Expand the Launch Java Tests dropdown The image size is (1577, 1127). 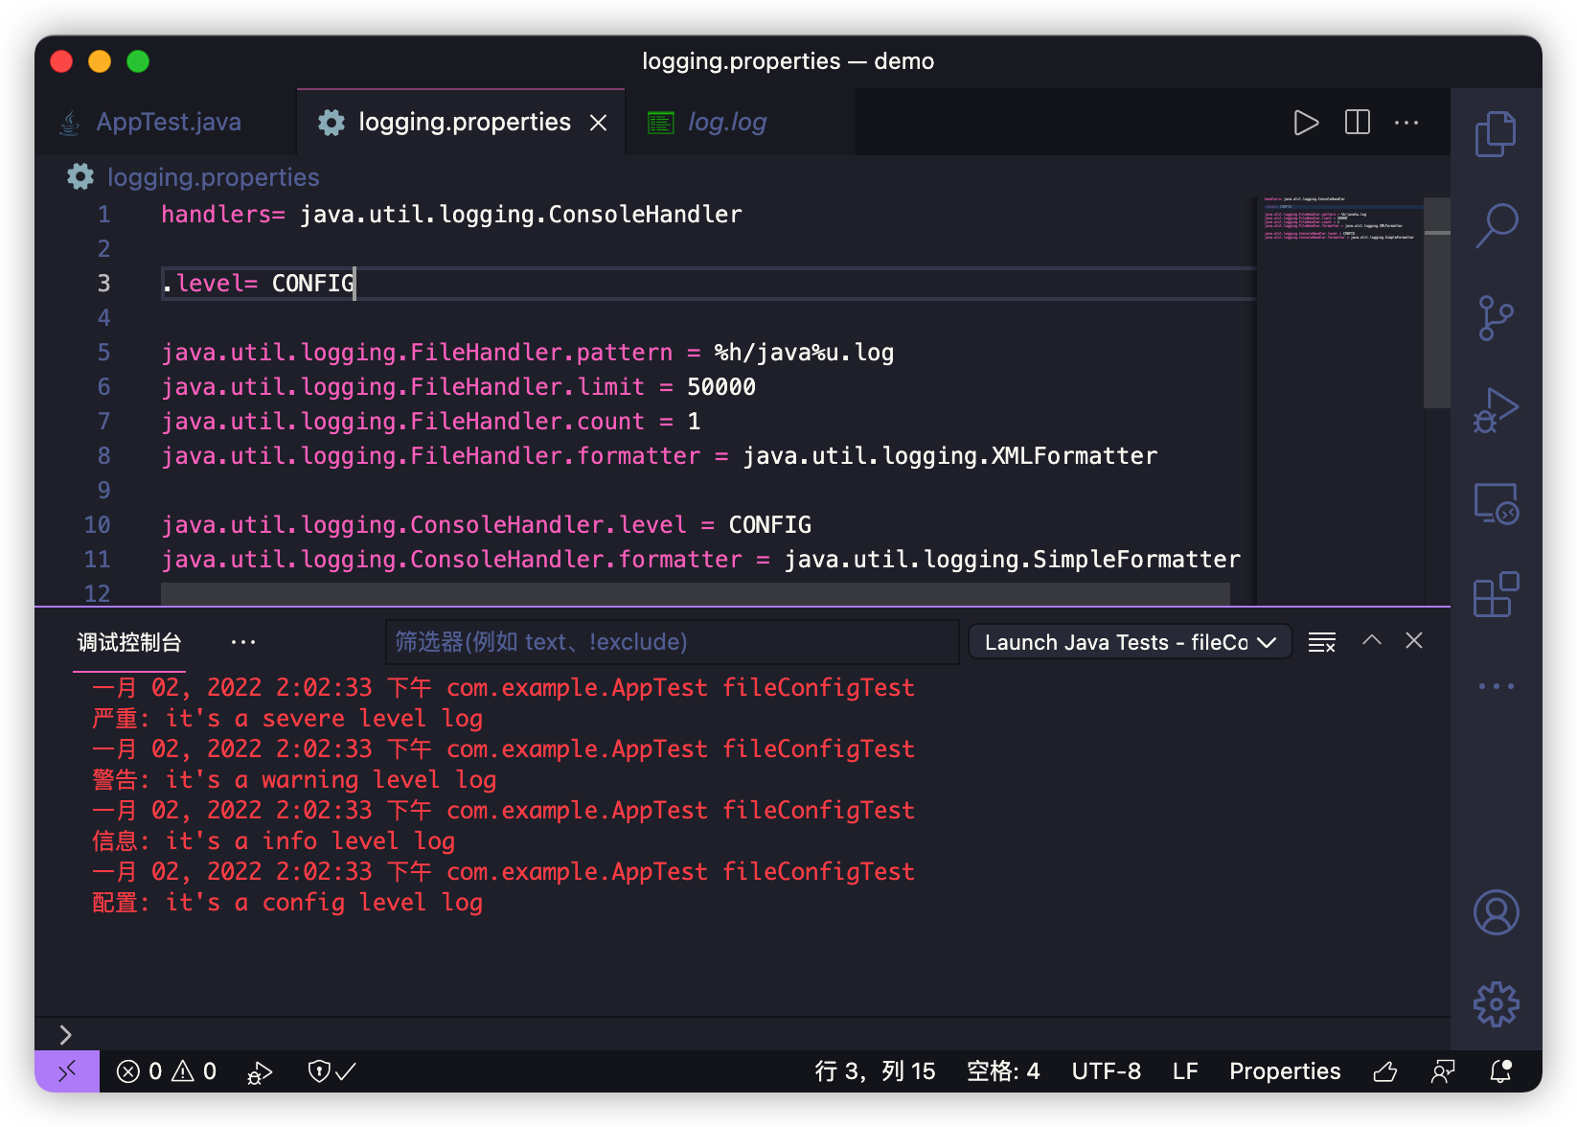[1131, 642]
